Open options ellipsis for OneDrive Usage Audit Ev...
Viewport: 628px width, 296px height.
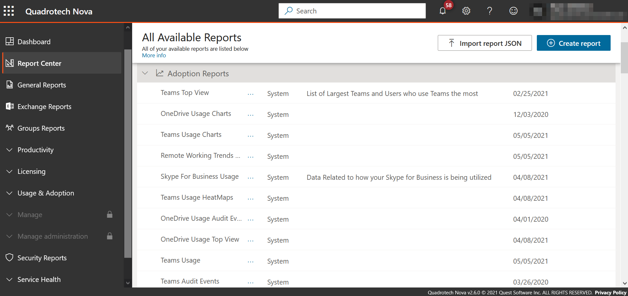click(251, 220)
